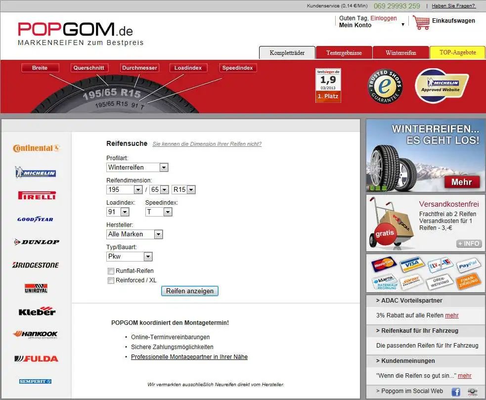
Task: Click the shopping cart icon
Action: point(421,22)
